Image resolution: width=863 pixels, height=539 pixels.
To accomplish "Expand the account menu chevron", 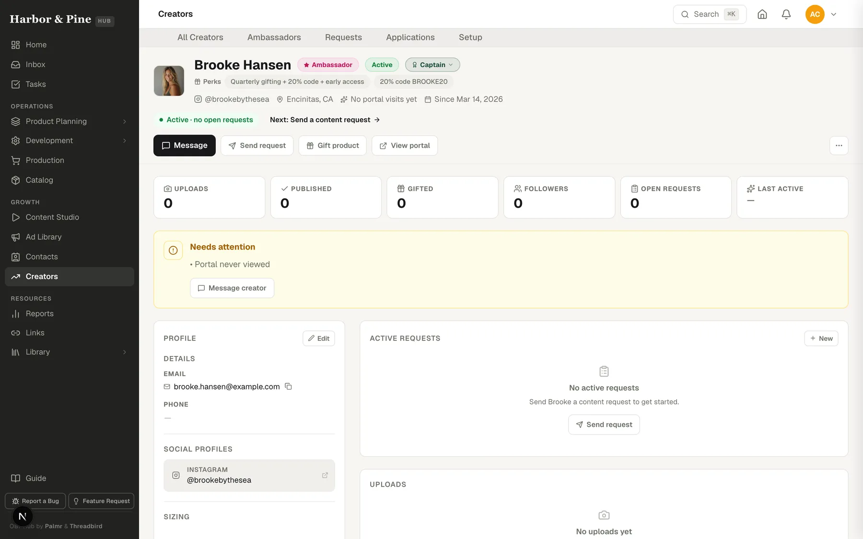I will point(834,14).
